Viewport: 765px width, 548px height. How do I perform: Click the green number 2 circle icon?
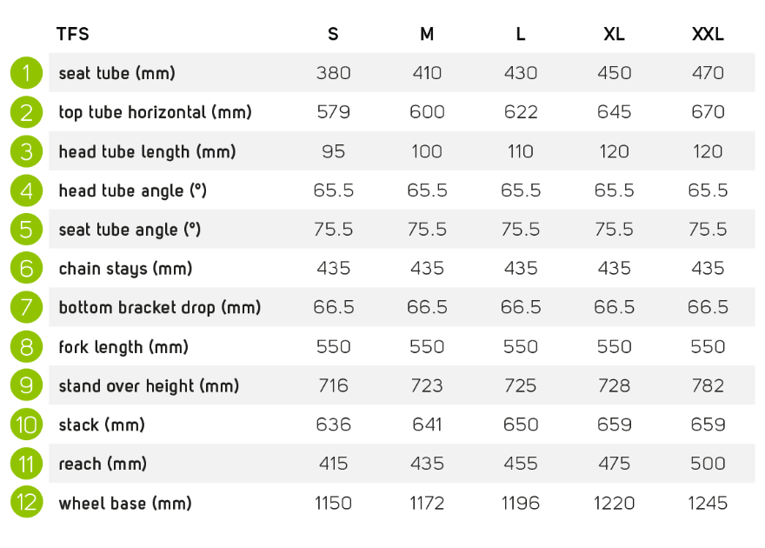[26, 112]
